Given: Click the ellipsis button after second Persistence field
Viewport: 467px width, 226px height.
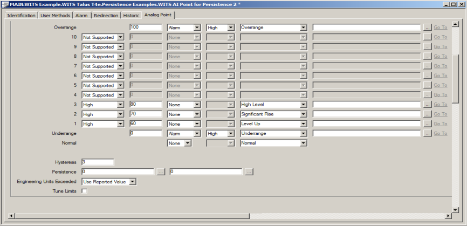Looking at the screenshot, I should tap(249, 172).
